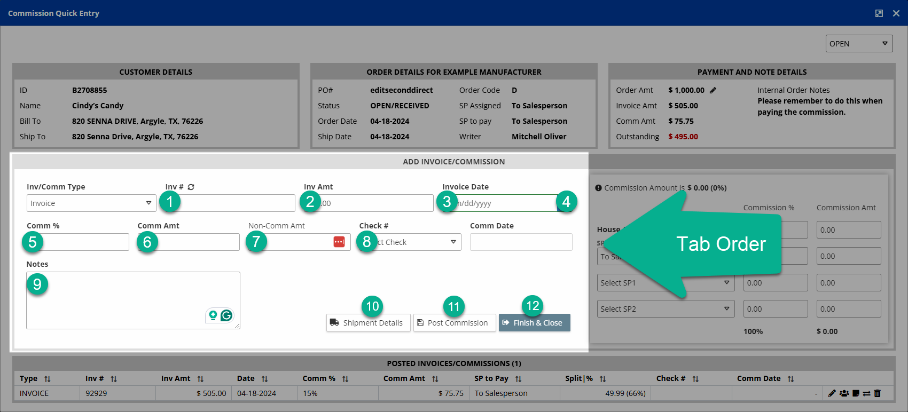Click the swap arrows icon in the invoice row
Screen dimensions: 908x412
tap(866, 393)
